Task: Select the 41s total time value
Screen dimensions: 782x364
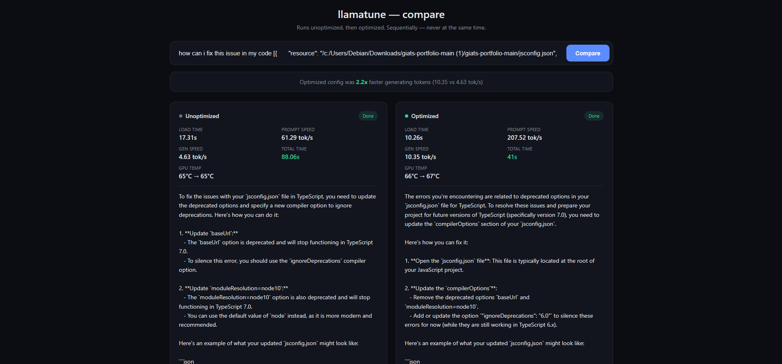Action: 512,157
